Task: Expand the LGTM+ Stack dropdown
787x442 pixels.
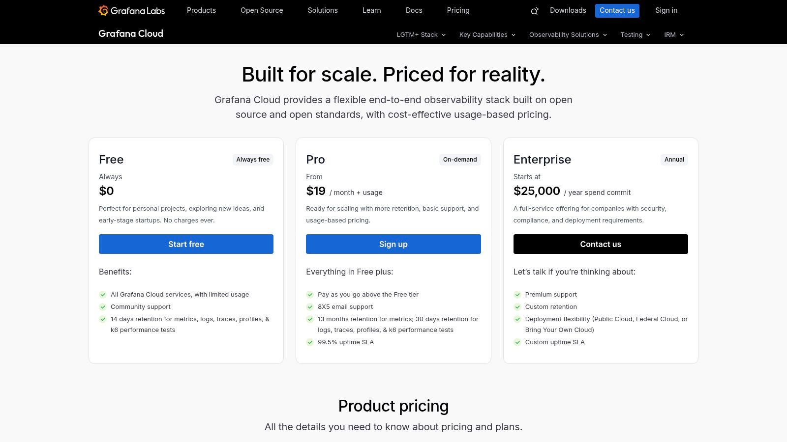Action: [421, 35]
